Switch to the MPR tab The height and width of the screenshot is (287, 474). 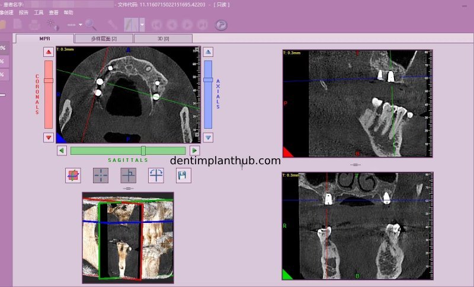click(45, 39)
